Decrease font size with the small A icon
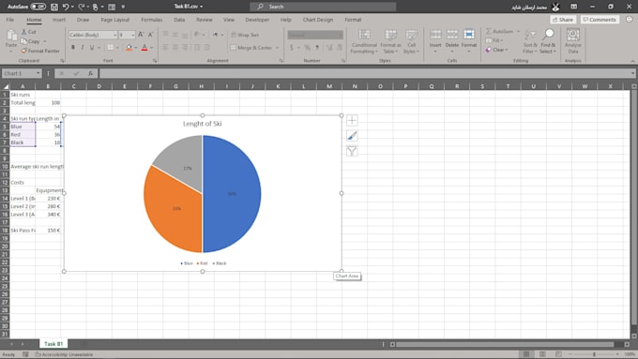This screenshot has width=638, height=359. [150, 35]
